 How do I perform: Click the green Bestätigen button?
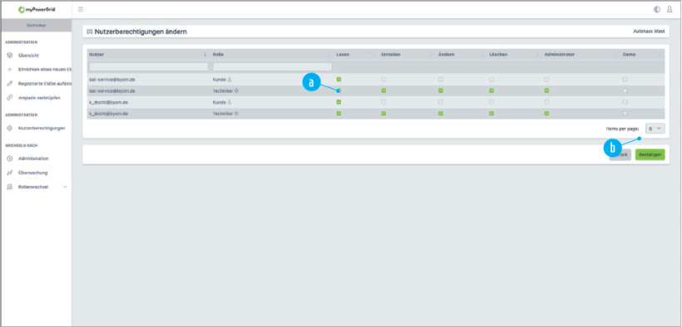(x=650, y=154)
